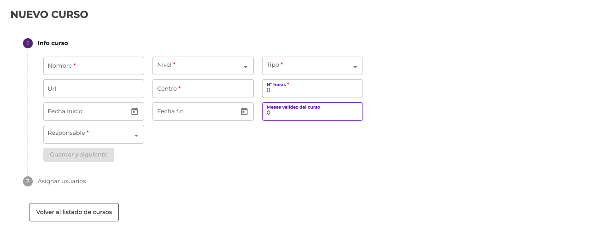Viewport: 591px width, 226px height.
Task: Click the step 1 circle indicator
Action: [28, 43]
